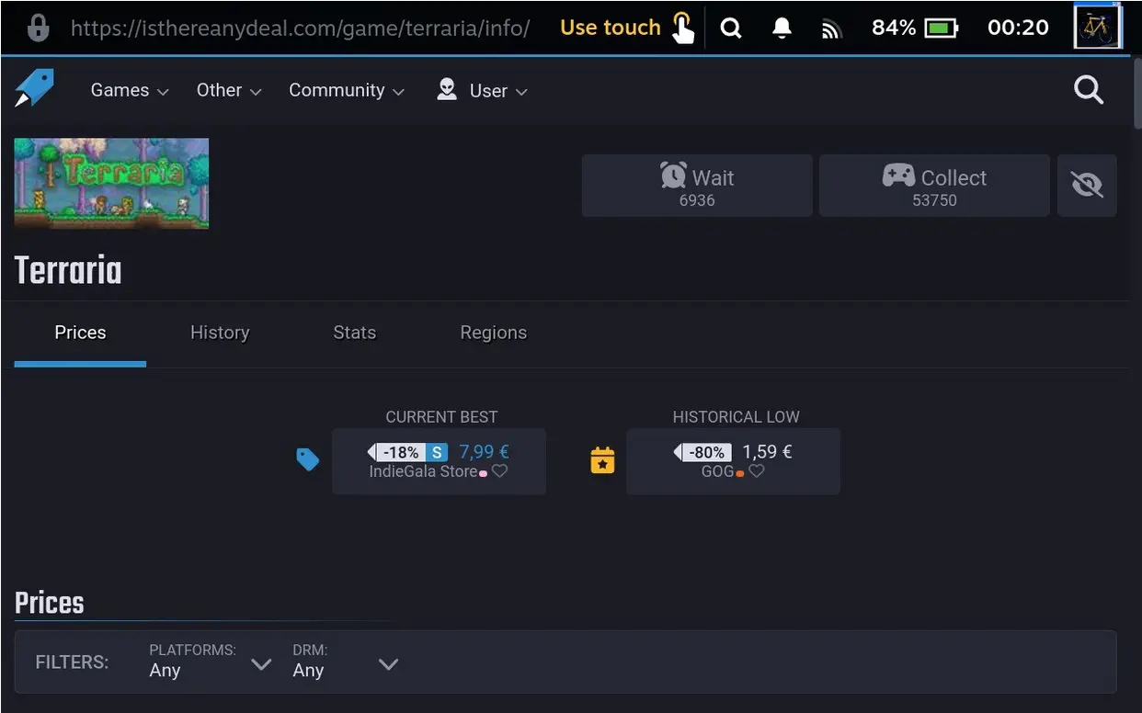Click the 84% battery percentage text

(x=894, y=28)
